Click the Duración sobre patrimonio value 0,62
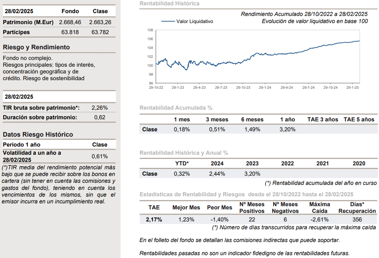The image size is (379, 258). [100, 117]
